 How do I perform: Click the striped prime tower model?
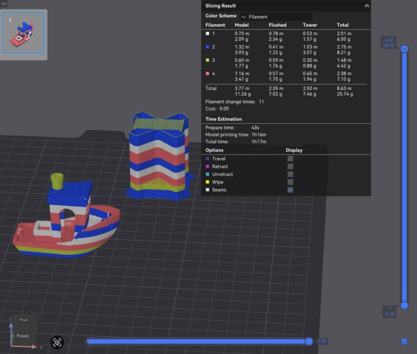(x=159, y=157)
